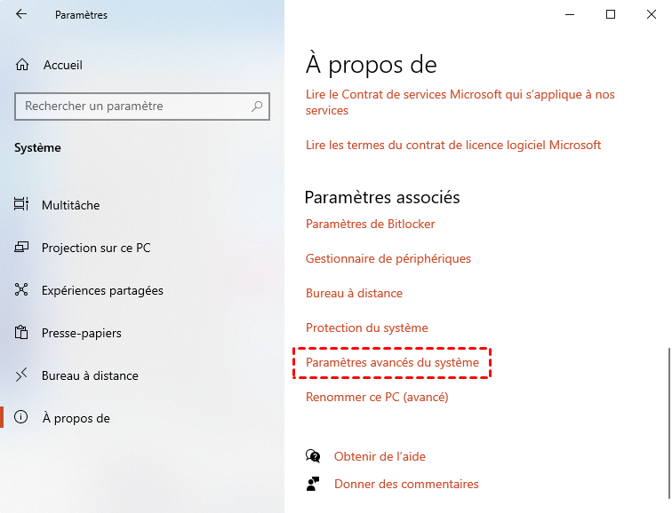Viewport: 672px width, 513px height.
Task: Click the Projection sur ce PC icon
Action: (21, 247)
